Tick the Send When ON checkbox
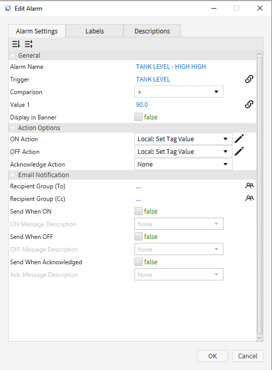272x370 pixels. (139, 211)
